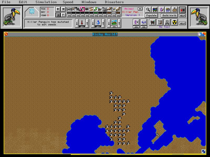The image size is (210, 157).
Task: Raise altitude with the mountain up arrow
Action: [119, 24]
